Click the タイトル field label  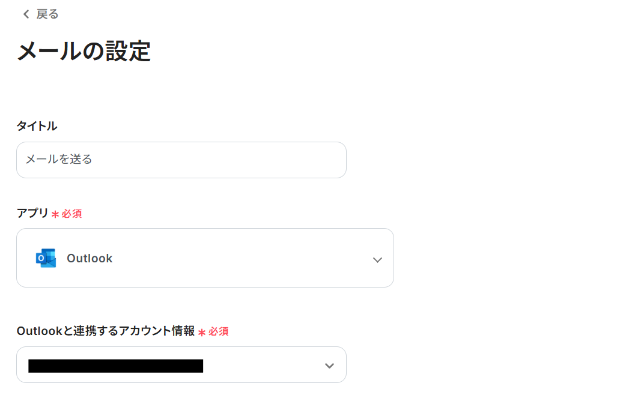[x=37, y=126]
